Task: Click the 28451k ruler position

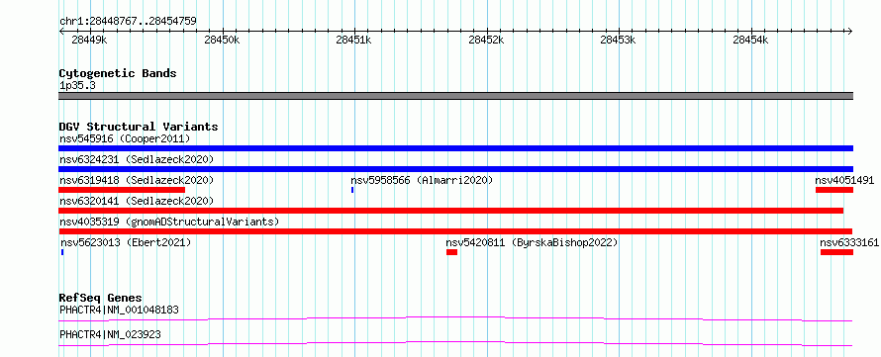Action: (x=354, y=40)
